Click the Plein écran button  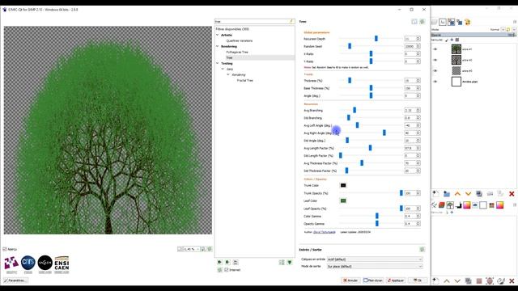click(x=373, y=280)
